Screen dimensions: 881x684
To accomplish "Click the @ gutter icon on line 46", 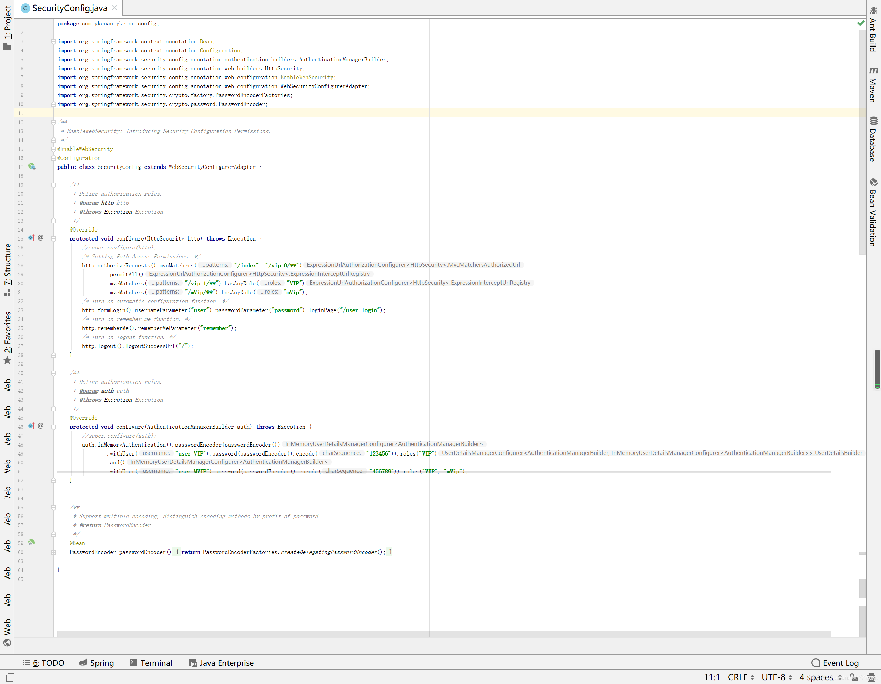I will (41, 426).
